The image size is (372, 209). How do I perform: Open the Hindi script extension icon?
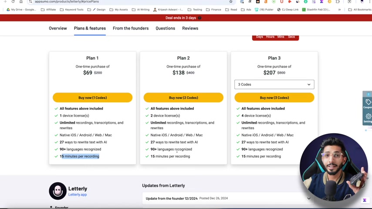click(x=250, y=2)
